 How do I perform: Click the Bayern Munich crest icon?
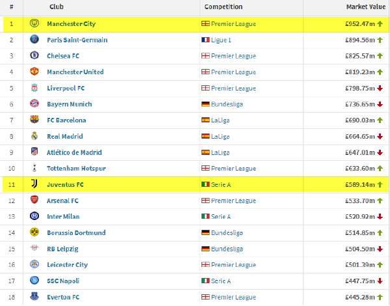[x=34, y=104]
